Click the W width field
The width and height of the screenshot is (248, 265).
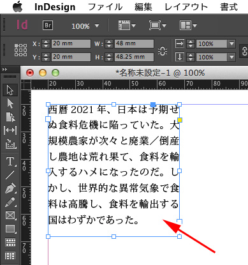pos(134,43)
